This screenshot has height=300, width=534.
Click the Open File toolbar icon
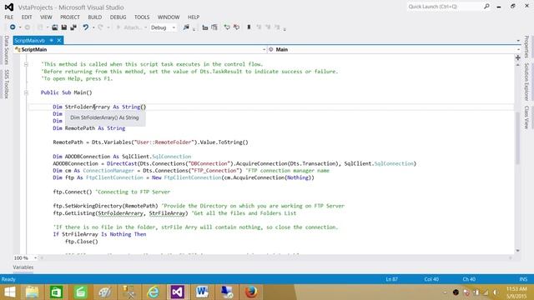(55, 27)
